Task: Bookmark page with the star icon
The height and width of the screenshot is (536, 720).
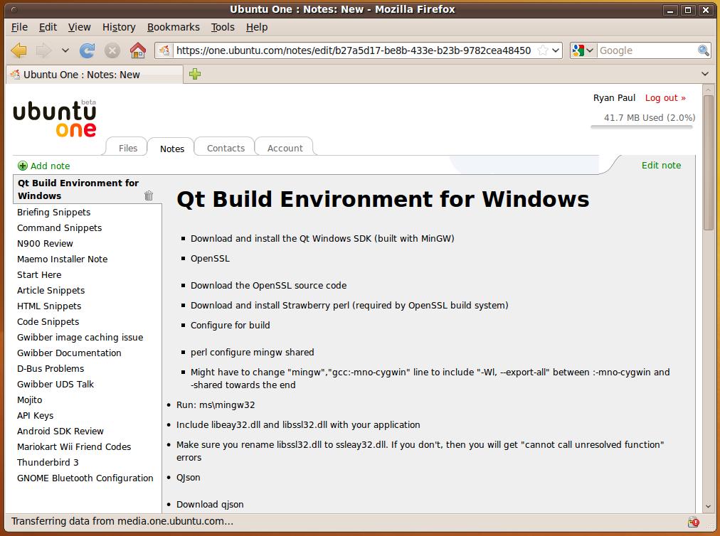Action: tap(543, 50)
